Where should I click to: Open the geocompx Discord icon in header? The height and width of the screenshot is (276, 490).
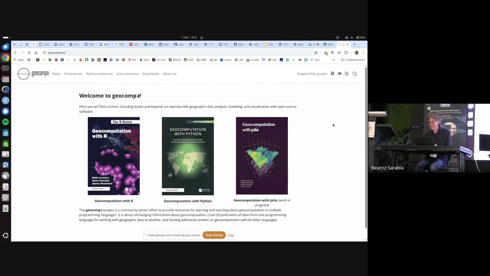pyautogui.click(x=340, y=74)
